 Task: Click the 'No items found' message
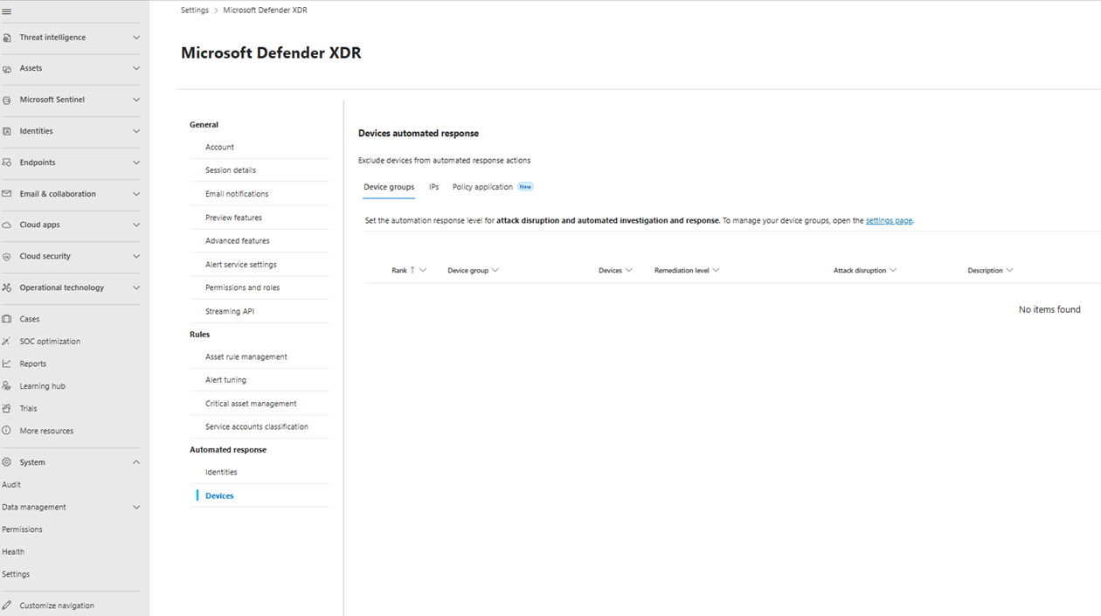[1049, 309]
